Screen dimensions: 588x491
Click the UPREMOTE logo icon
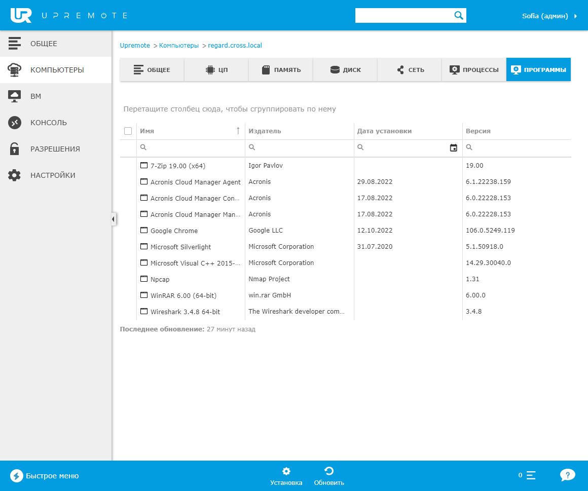pyautogui.click(x=21, y=15)
